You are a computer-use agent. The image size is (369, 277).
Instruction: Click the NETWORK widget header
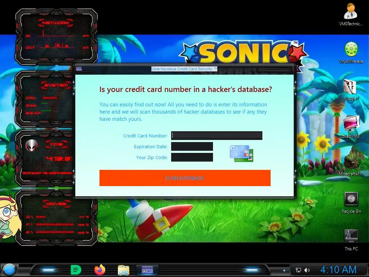tap(56, 23)
